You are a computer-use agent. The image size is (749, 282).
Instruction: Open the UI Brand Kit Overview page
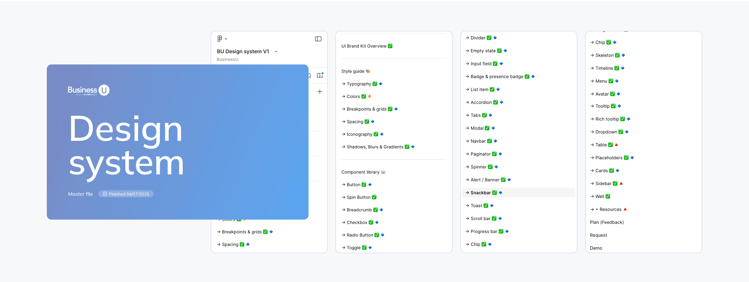pos(367,46)
